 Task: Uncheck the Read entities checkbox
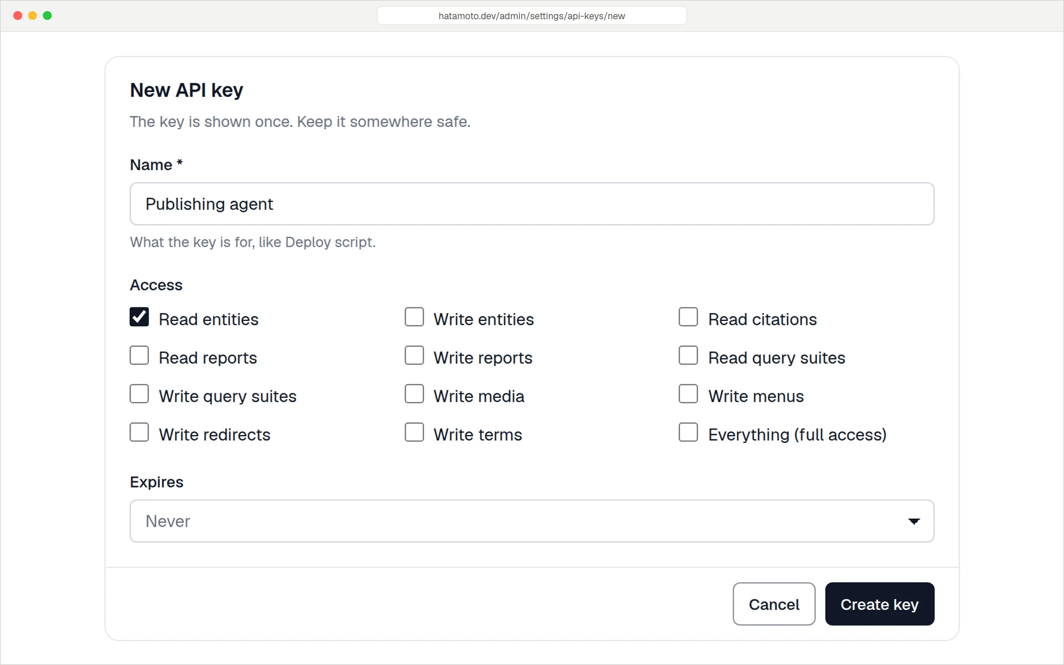coord(139,317)
